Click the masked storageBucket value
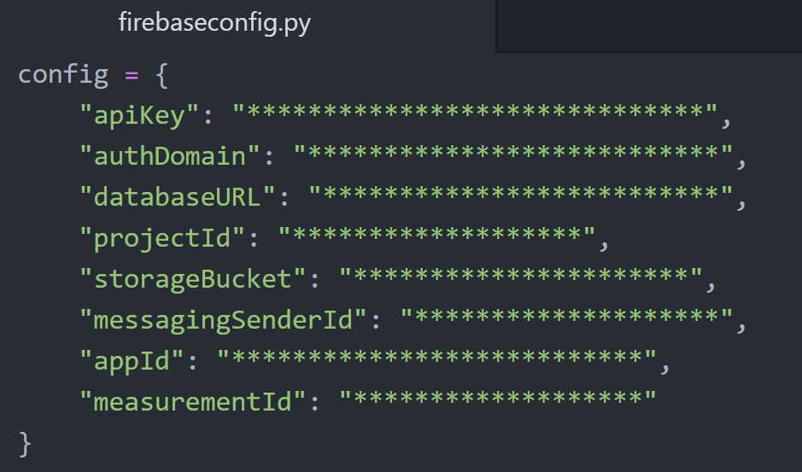The width and height of the screenshot is (802, 472). (520, 277)
